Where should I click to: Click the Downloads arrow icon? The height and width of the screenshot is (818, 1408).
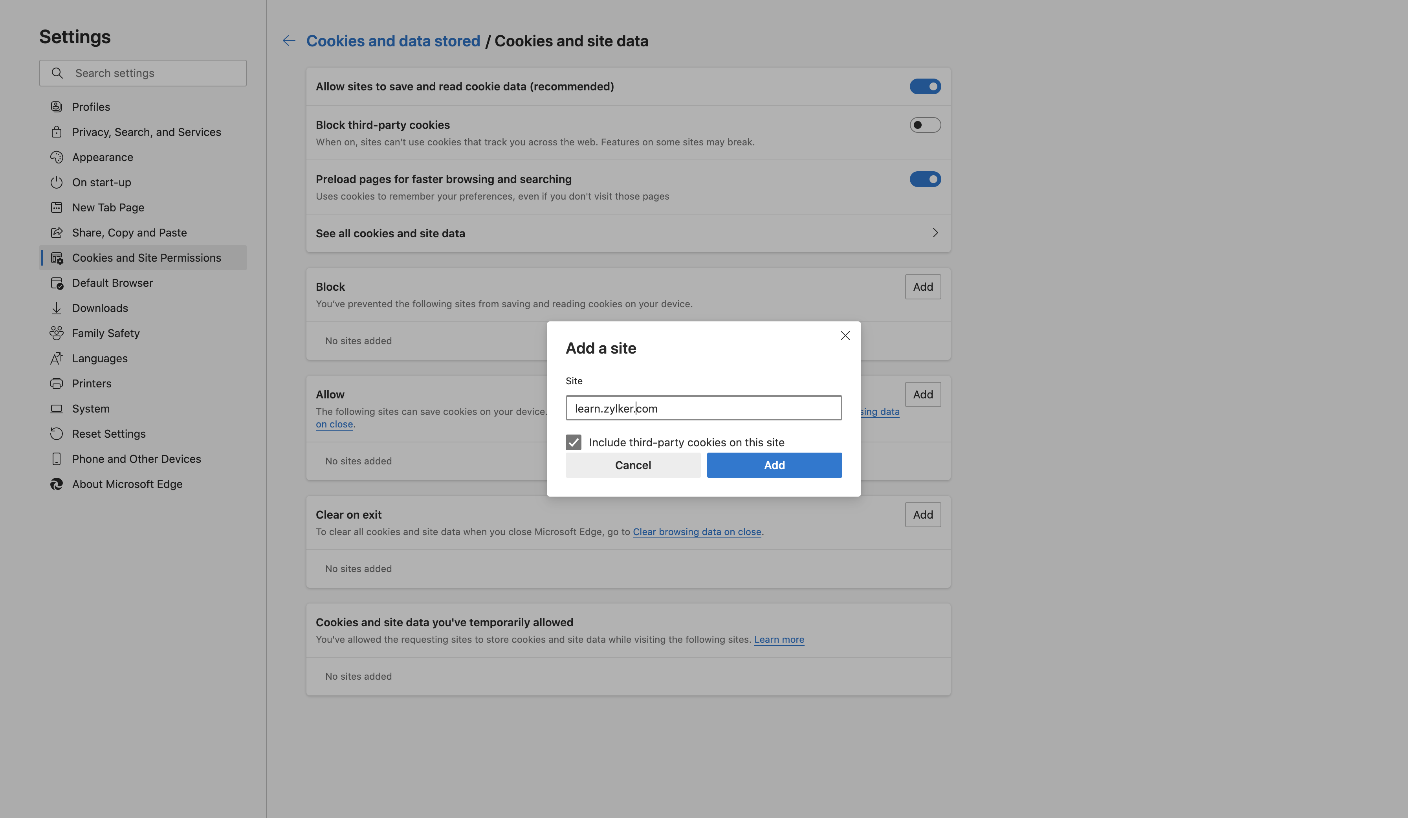[x=57, y=308]
